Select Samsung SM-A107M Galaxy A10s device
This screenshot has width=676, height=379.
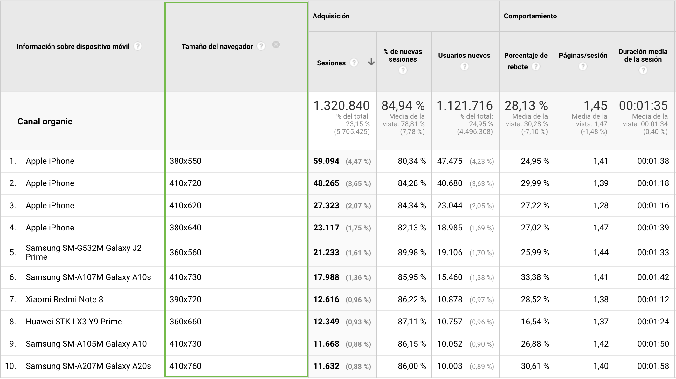click(x=88, y=277)
